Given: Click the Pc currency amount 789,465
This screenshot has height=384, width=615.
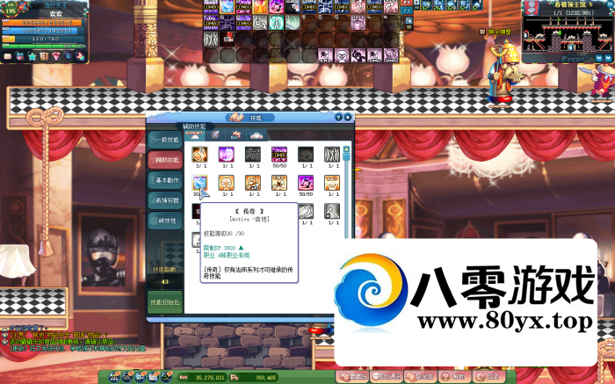Looking at the screenshot, I should click(x=265, y=377).
